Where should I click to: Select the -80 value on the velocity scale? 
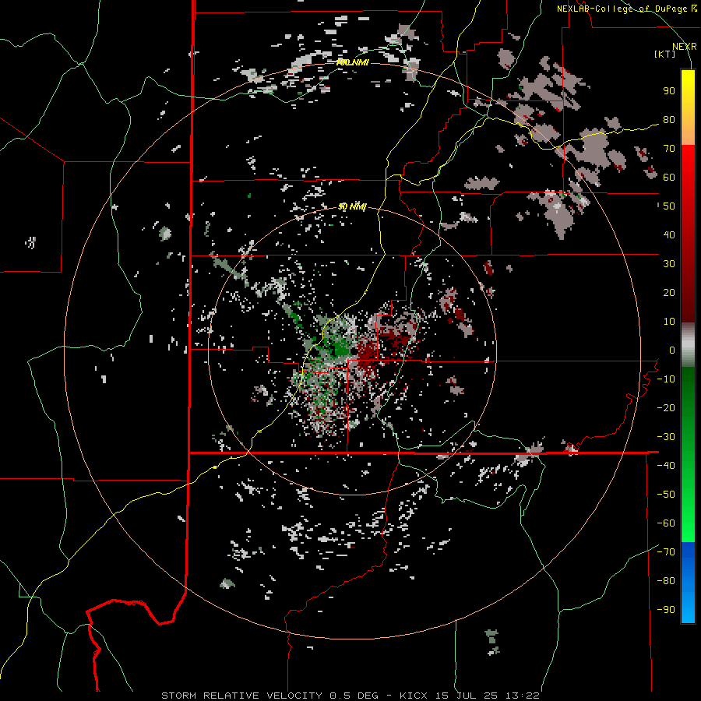666,581
